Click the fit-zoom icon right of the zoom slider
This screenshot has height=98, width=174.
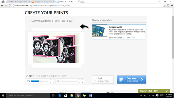(x=81, y=81)
